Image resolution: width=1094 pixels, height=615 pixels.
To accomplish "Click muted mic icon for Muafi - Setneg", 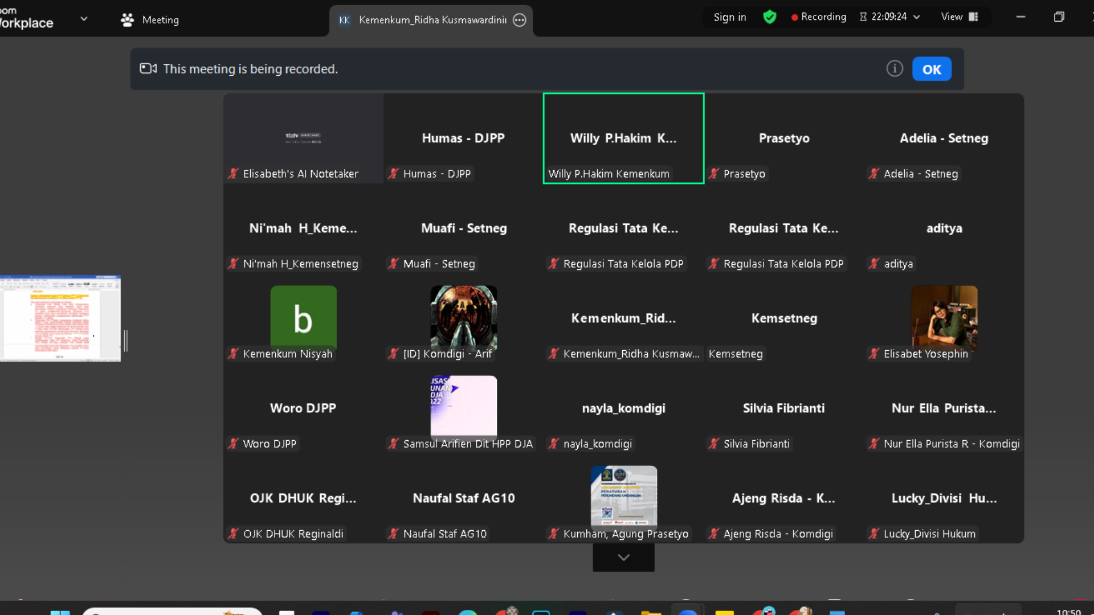I will (x=393, y=264).
